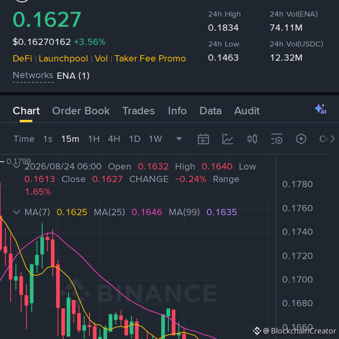Tap the +3.56% change value

tap(90, 42)
